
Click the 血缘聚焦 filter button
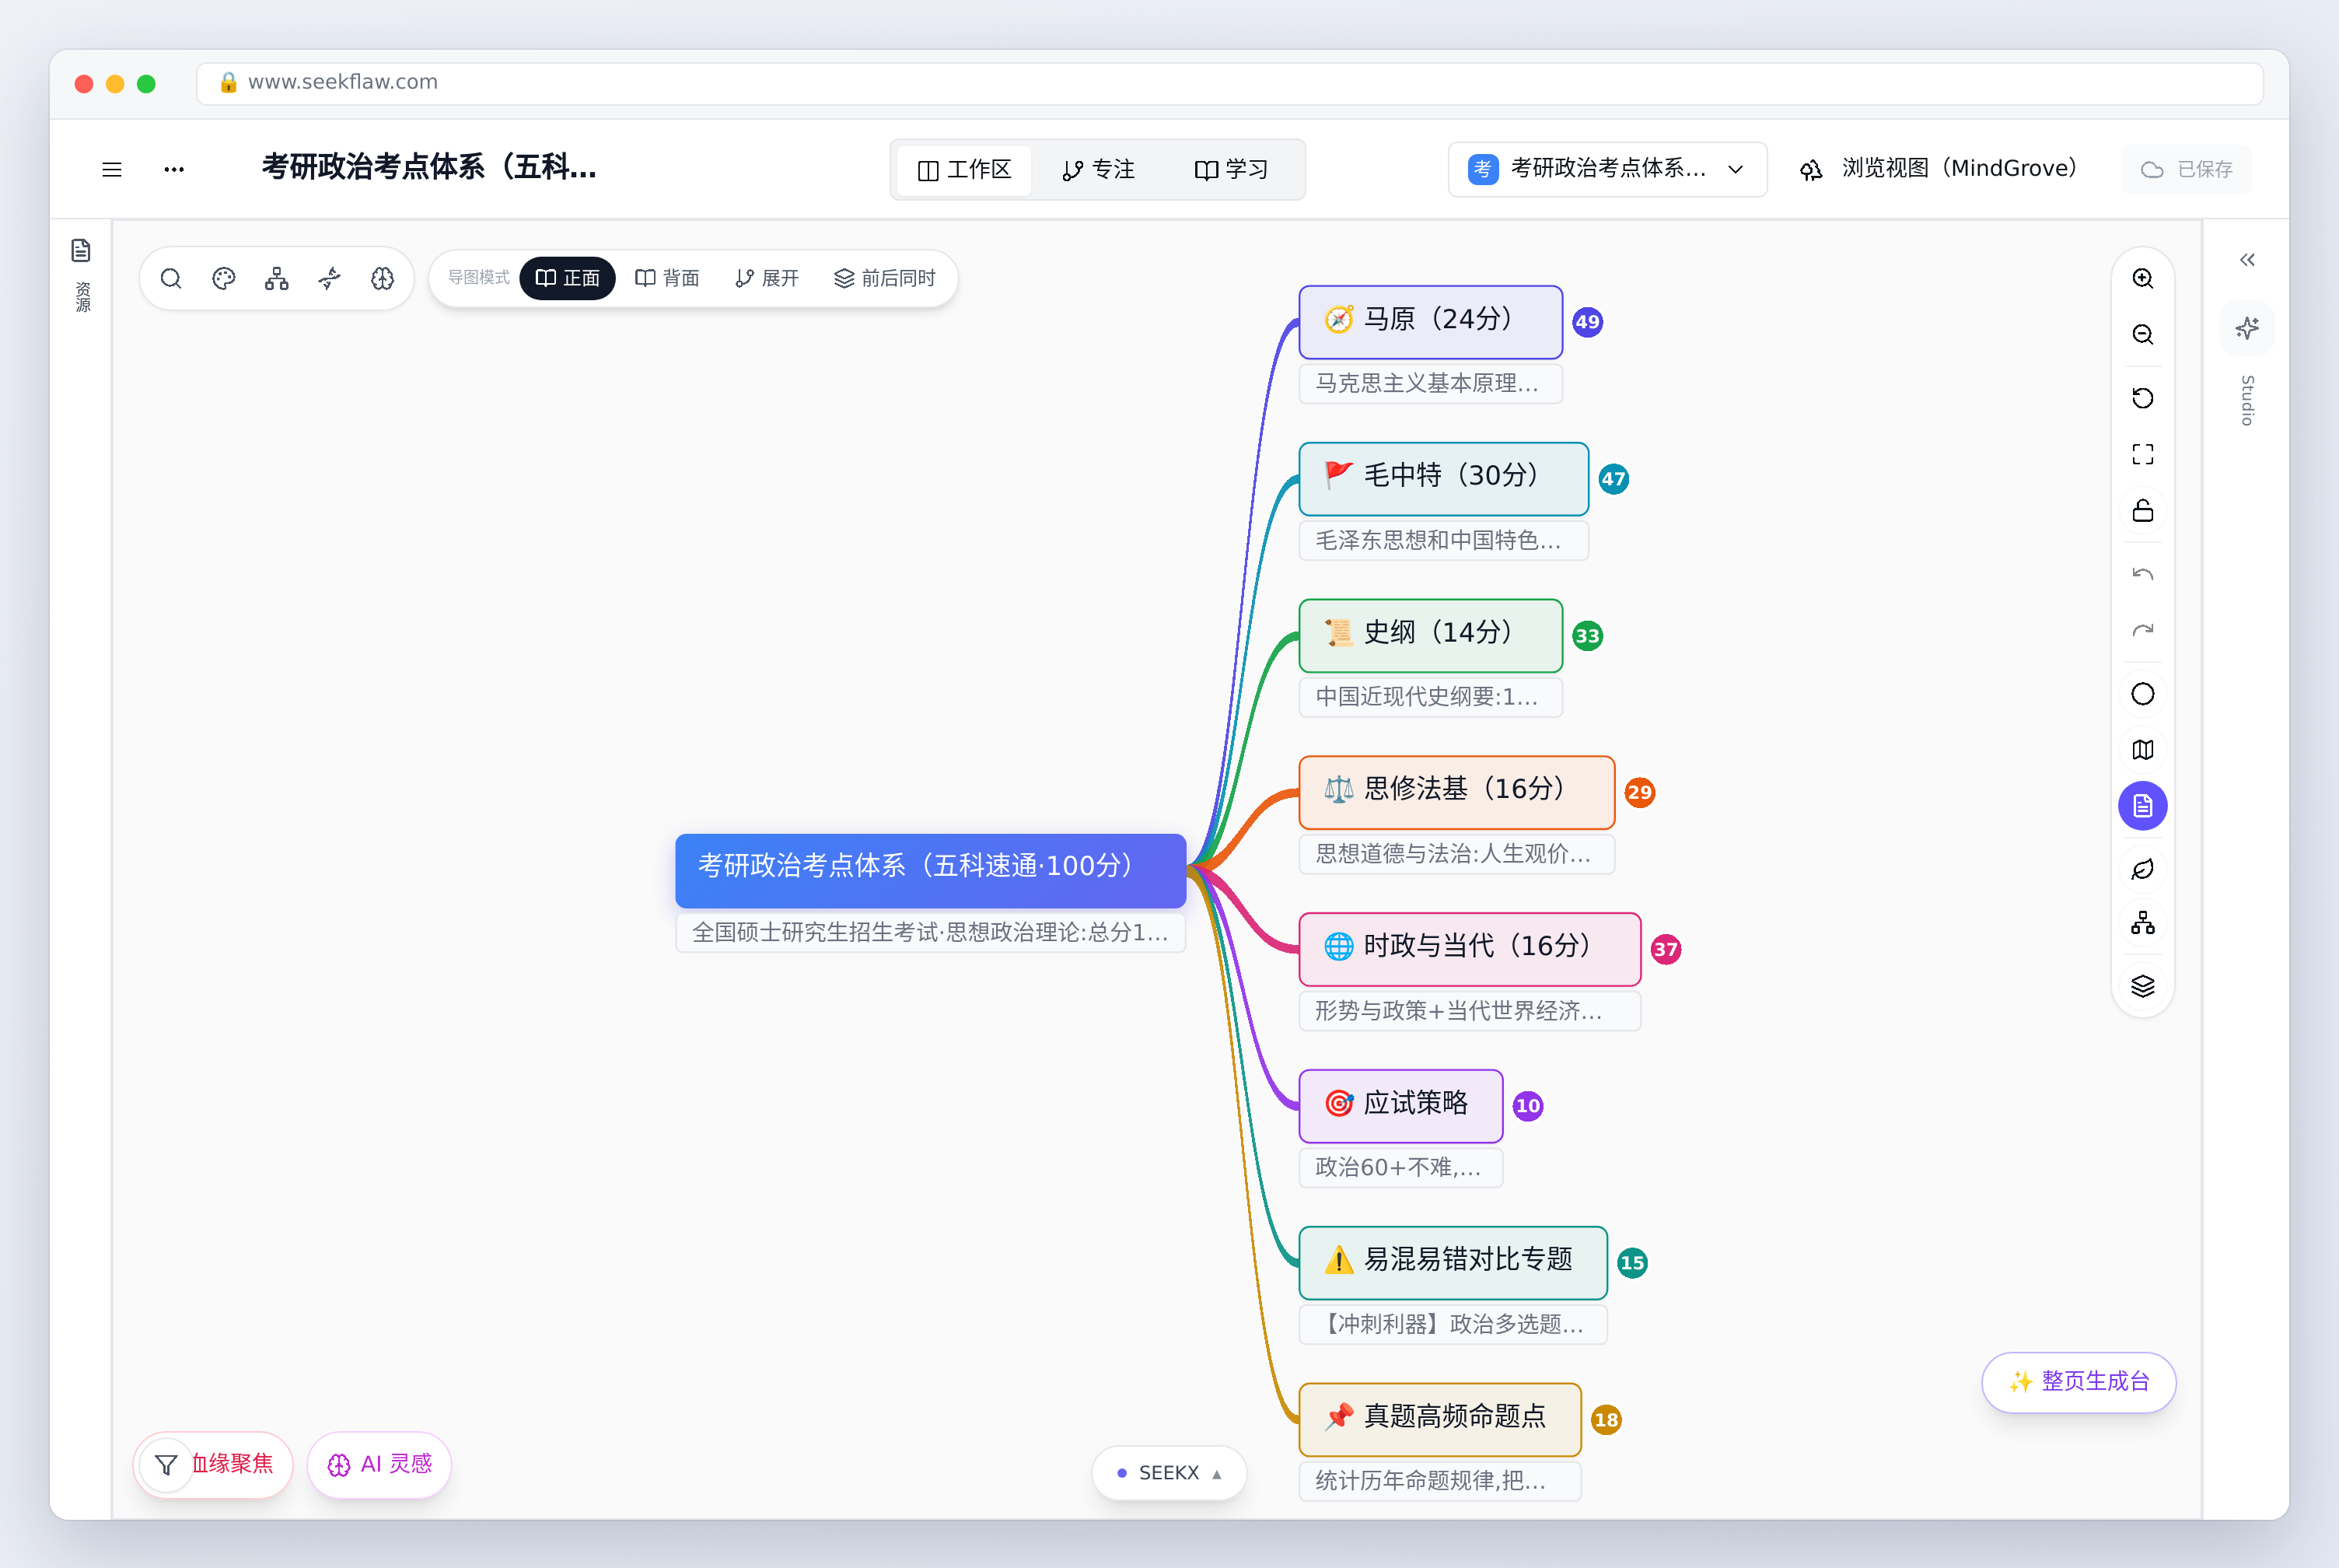[x=213, y=1465]
